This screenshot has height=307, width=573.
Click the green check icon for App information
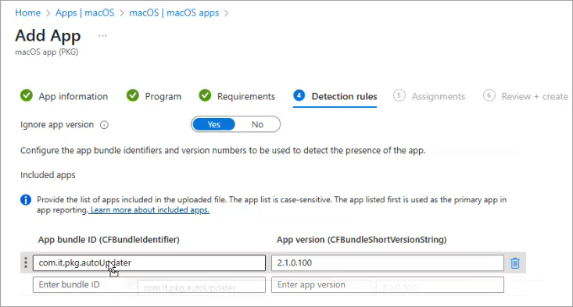27,95
